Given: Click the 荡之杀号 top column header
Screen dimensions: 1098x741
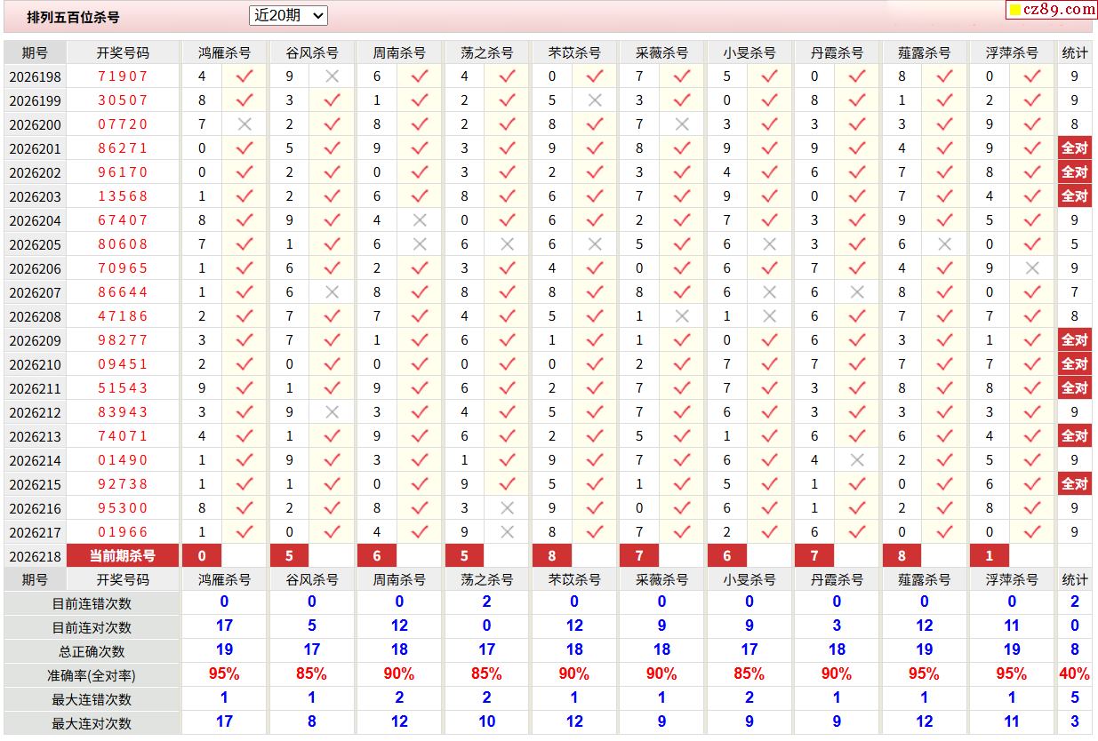Looking at the screenshot, I should pyautogui.click(x=487, y=52).
